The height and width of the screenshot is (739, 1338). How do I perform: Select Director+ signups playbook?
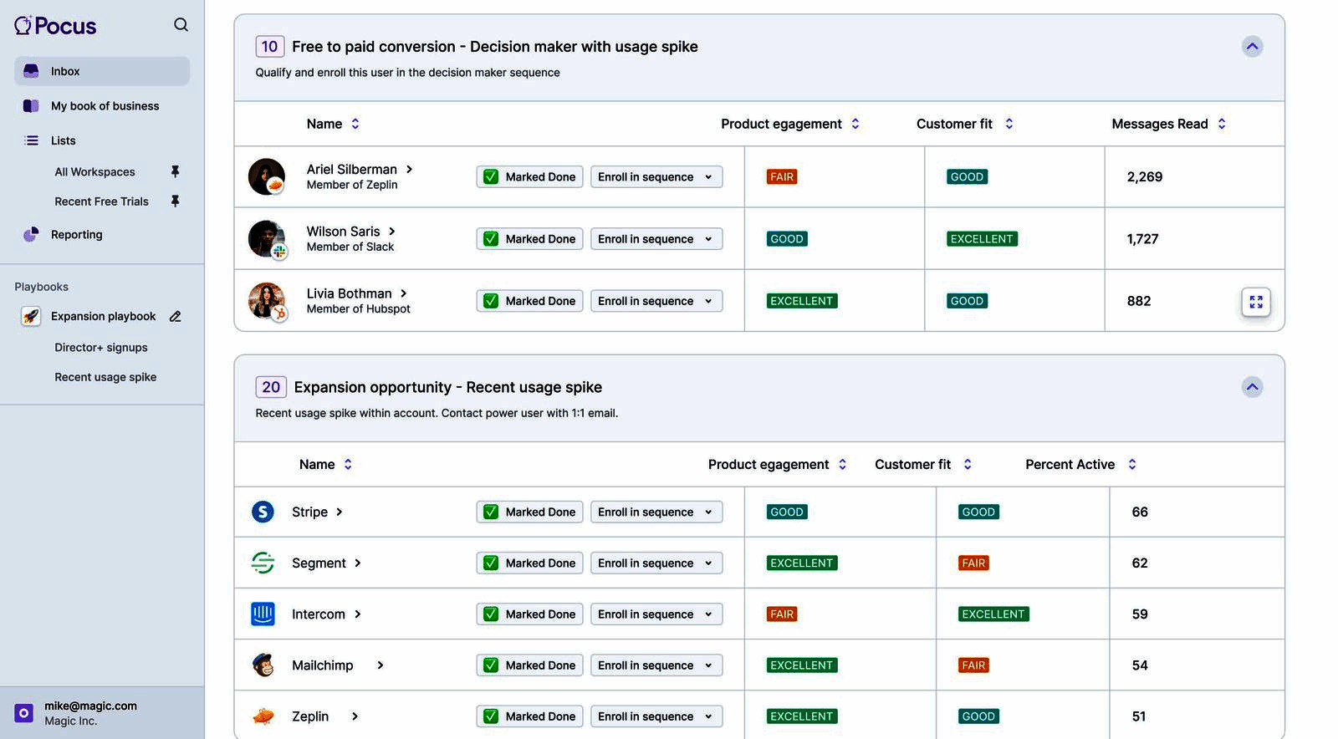pos(101,348)
